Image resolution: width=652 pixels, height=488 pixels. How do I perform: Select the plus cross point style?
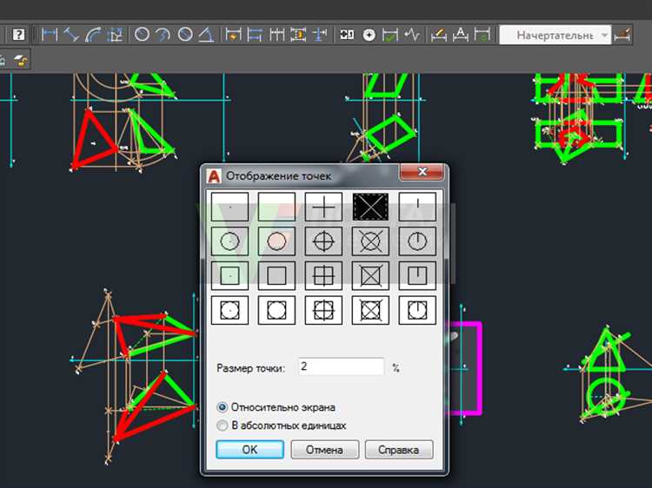pos(323,207)
